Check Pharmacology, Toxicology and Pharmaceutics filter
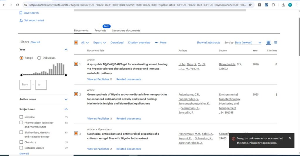The image size is (300, 156). coord(21,123)
